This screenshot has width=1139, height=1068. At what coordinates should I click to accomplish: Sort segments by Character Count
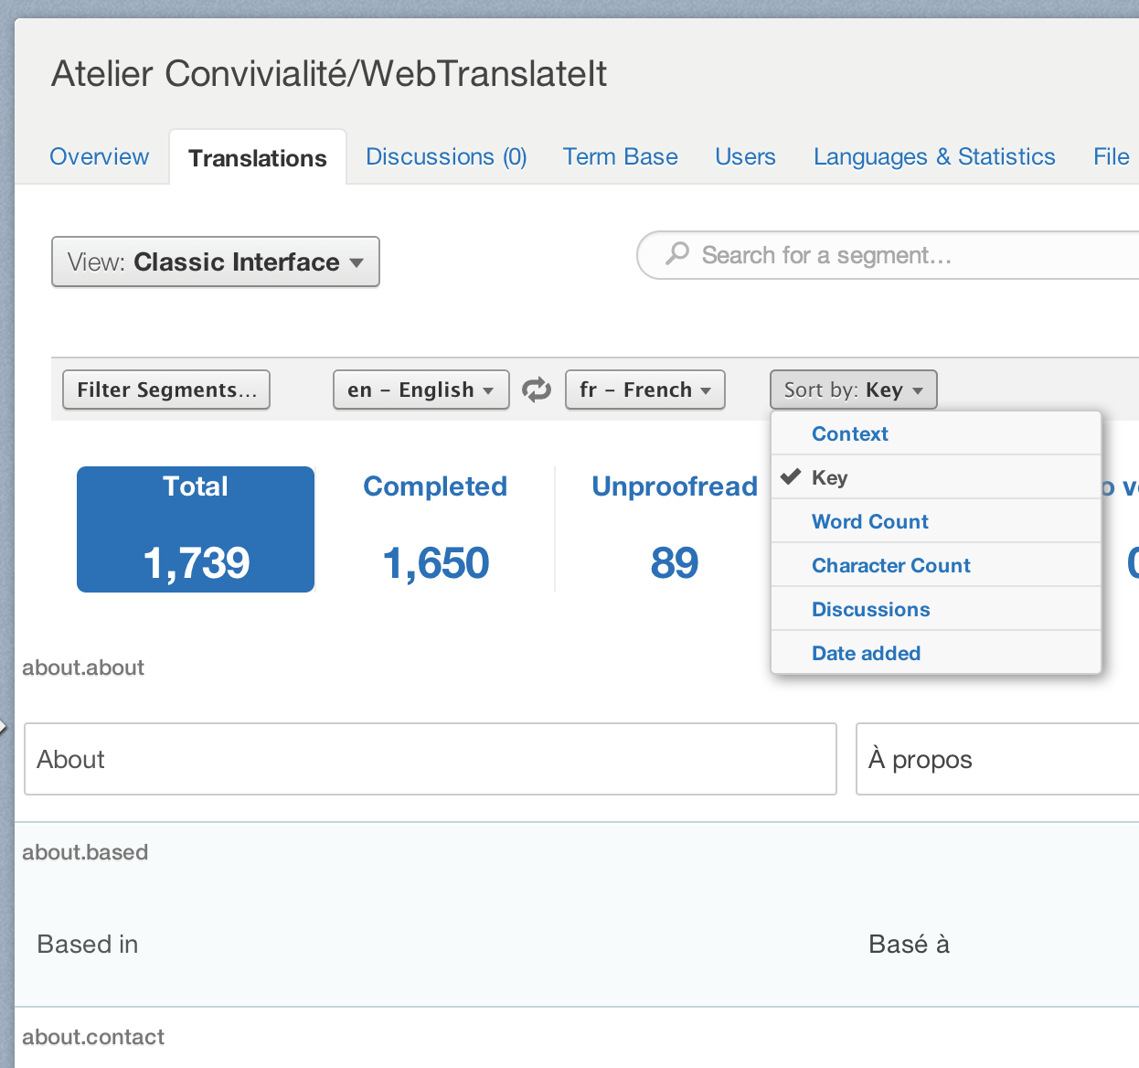pos(936,565)
